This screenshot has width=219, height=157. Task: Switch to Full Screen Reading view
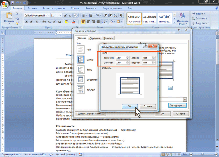167,154
